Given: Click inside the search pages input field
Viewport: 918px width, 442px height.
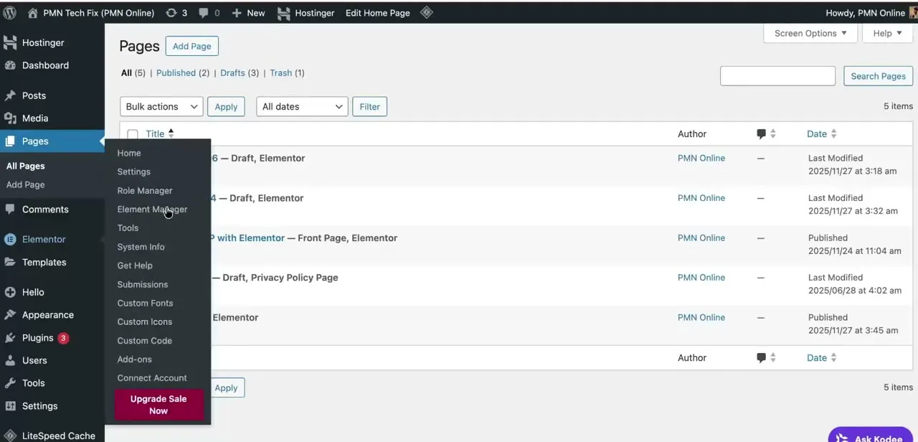Looking at the screenshot, I should [x=777, y=76].
